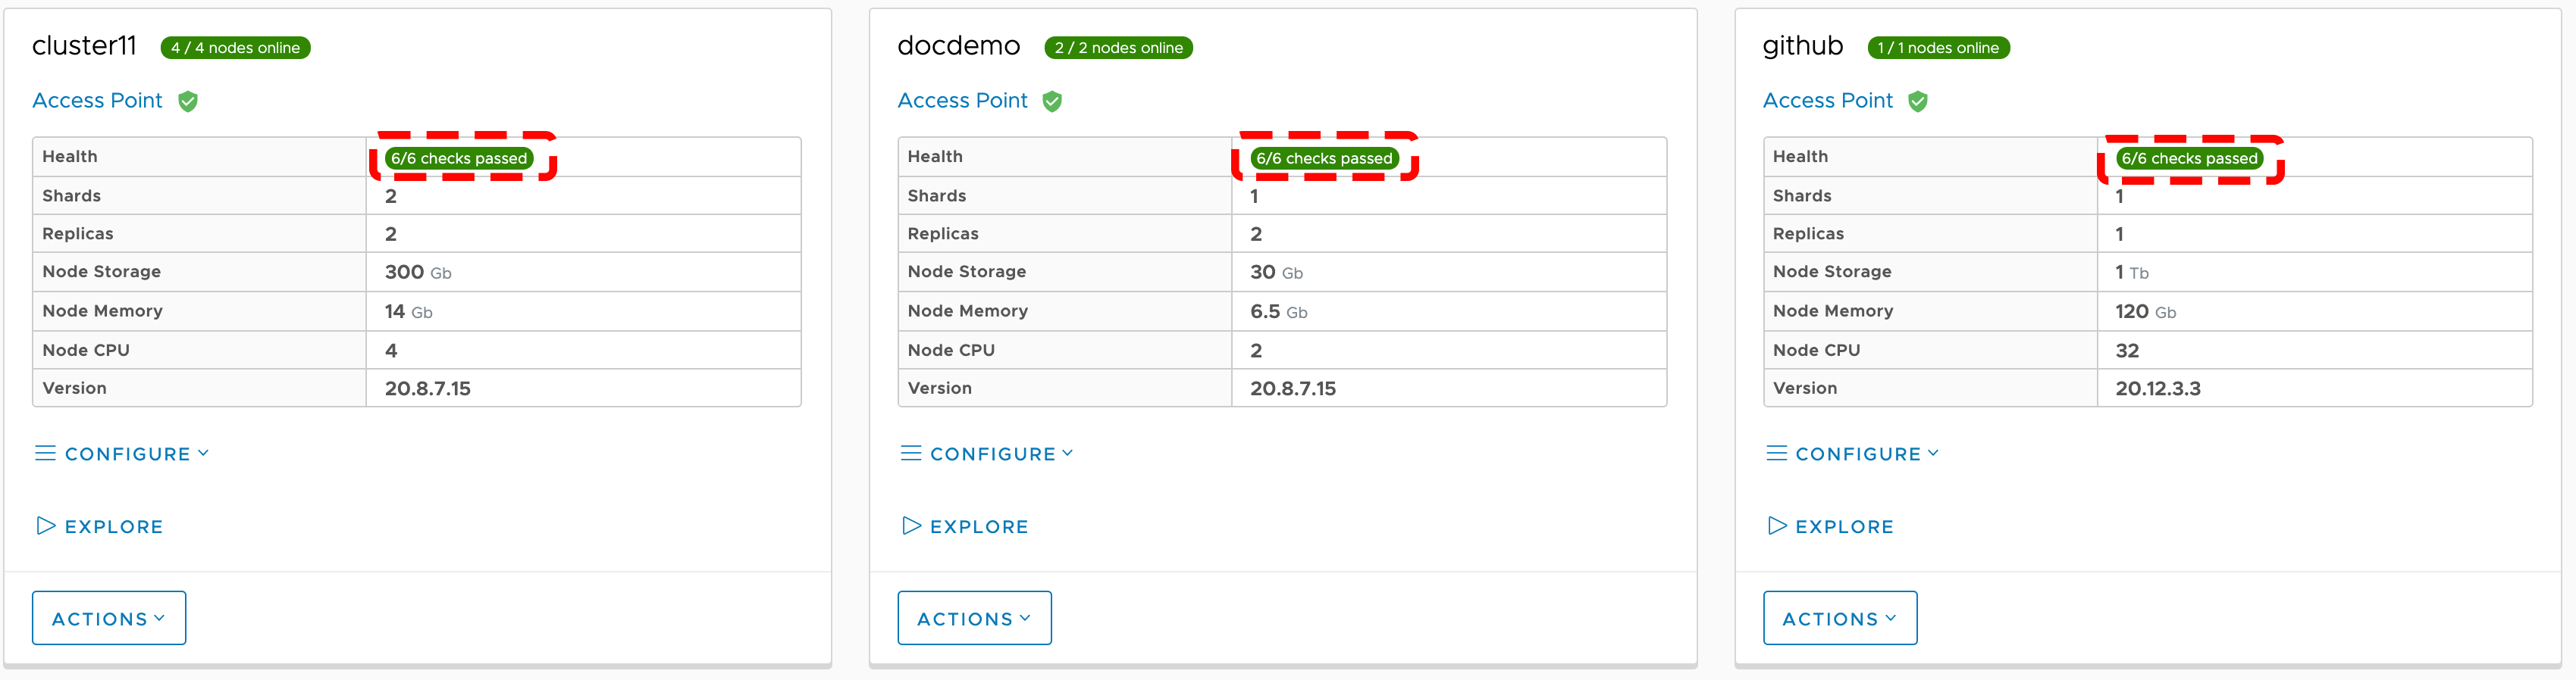The image size is (2576, 680).
Task: Click the docdemo cluster title
Action: (959, 46)
